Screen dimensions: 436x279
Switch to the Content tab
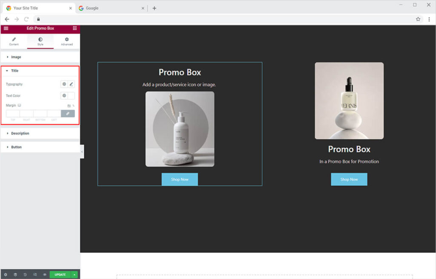pyautogui.click(x=14, y=41)
